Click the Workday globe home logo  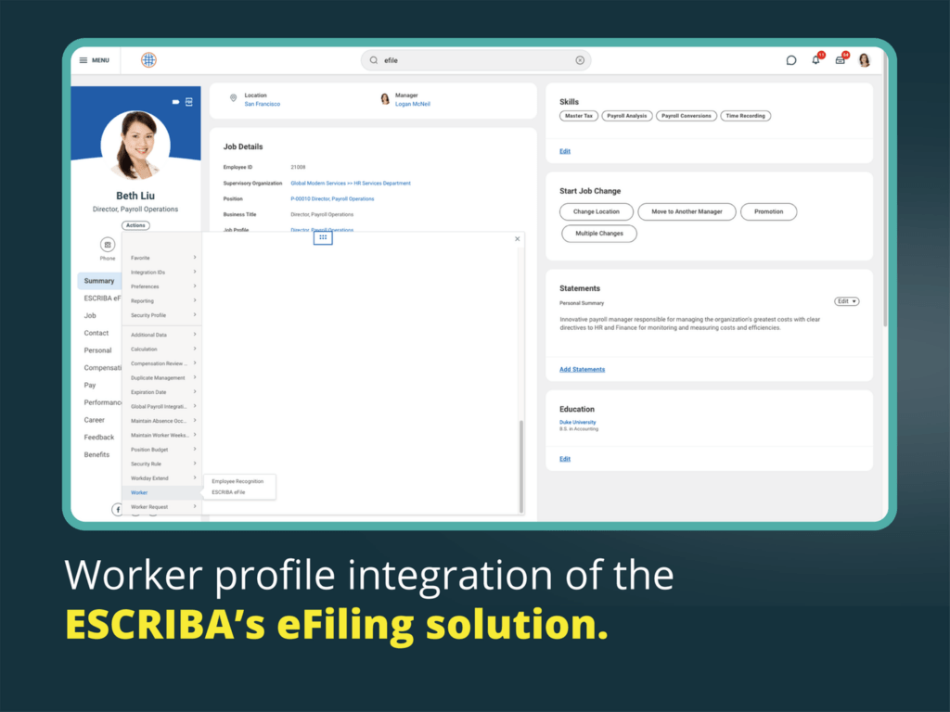coord(148,60)
